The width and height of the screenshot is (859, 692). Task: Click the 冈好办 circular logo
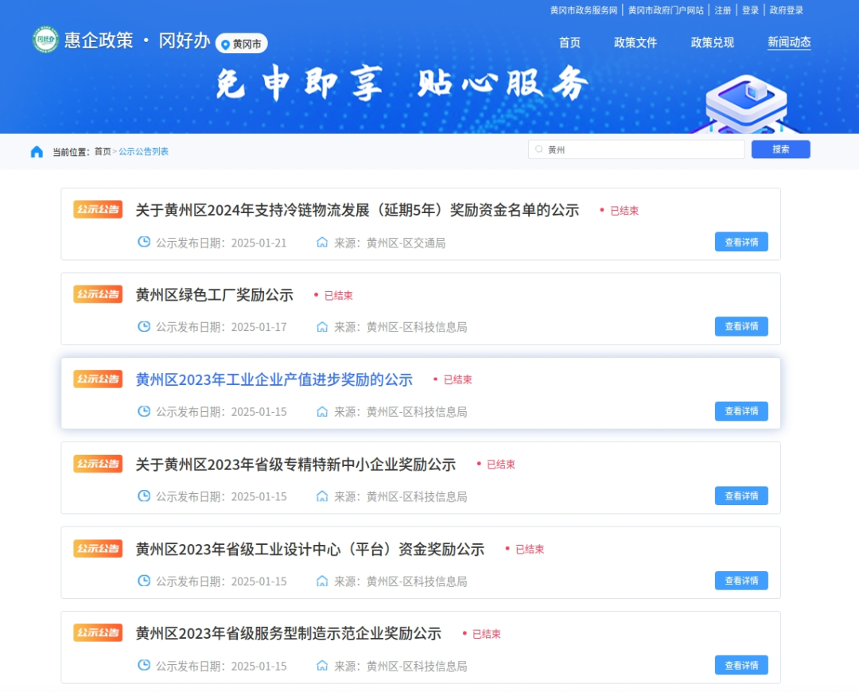click(45, 40)
